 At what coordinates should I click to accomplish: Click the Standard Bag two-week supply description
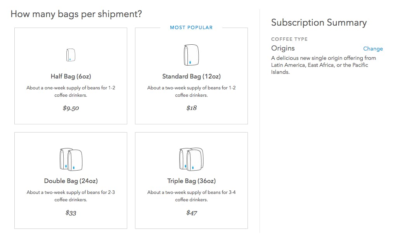point(191,91)
